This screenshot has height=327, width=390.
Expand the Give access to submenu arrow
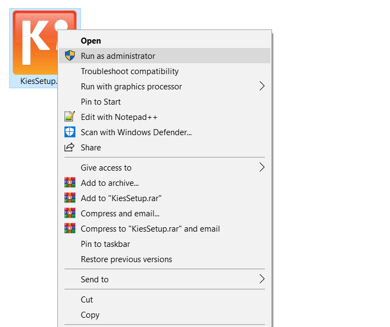[262, 167]
